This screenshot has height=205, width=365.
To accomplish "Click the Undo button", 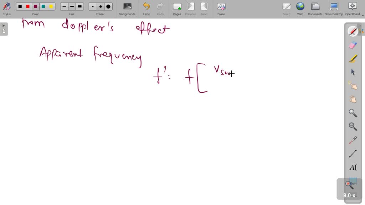I will (x=146, y=9).
